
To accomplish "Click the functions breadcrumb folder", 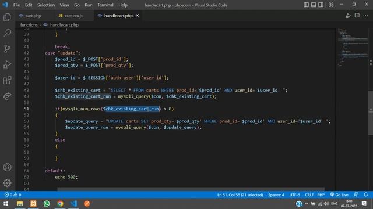I will (29, 25).
